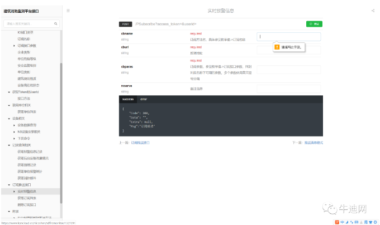Collapse the 设备相关 section arrow

8,119
